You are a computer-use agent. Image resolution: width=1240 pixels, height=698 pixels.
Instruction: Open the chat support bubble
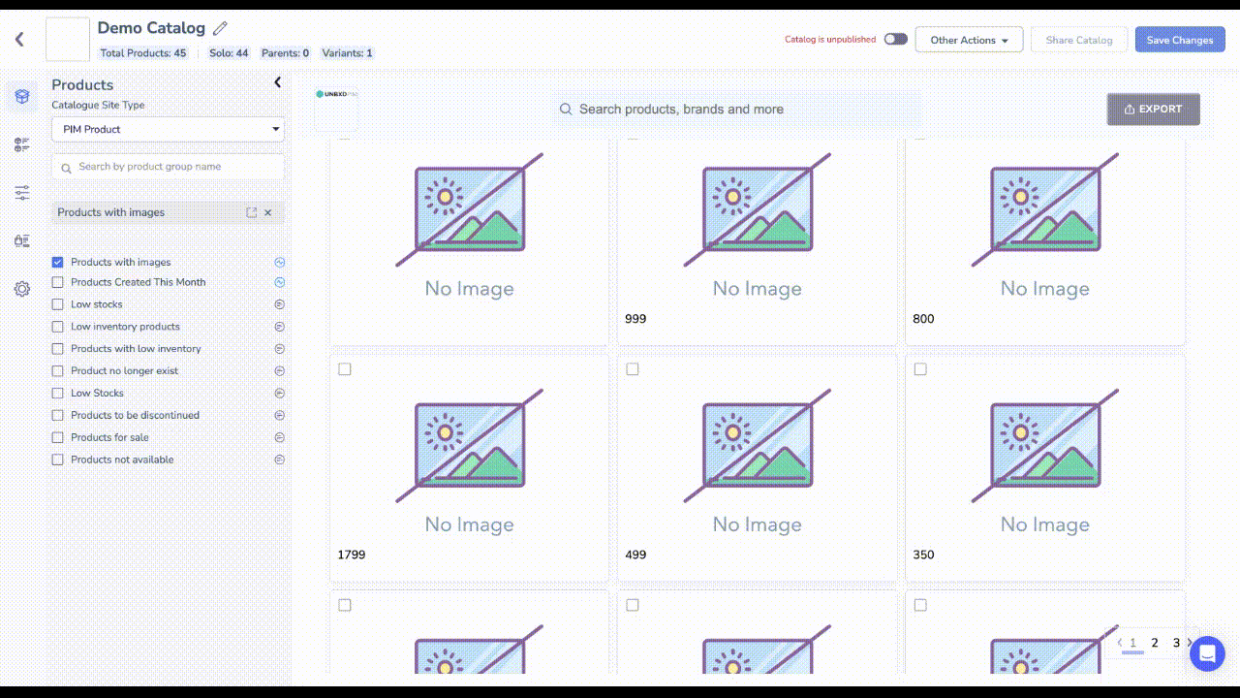point(1207,654)
